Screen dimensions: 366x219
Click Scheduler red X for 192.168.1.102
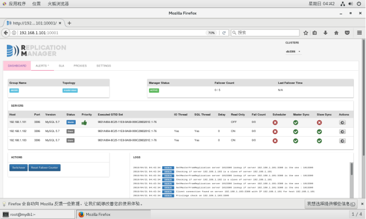(275, 131)
